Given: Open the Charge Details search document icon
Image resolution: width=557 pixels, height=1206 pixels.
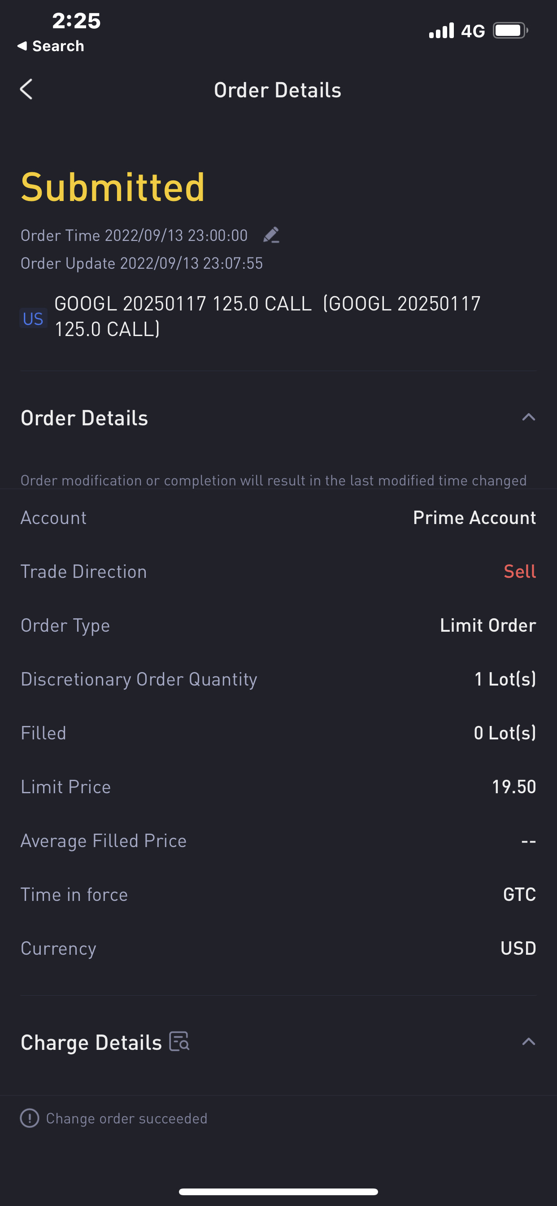Looking at the screenshot, I should click(179, 1041).
